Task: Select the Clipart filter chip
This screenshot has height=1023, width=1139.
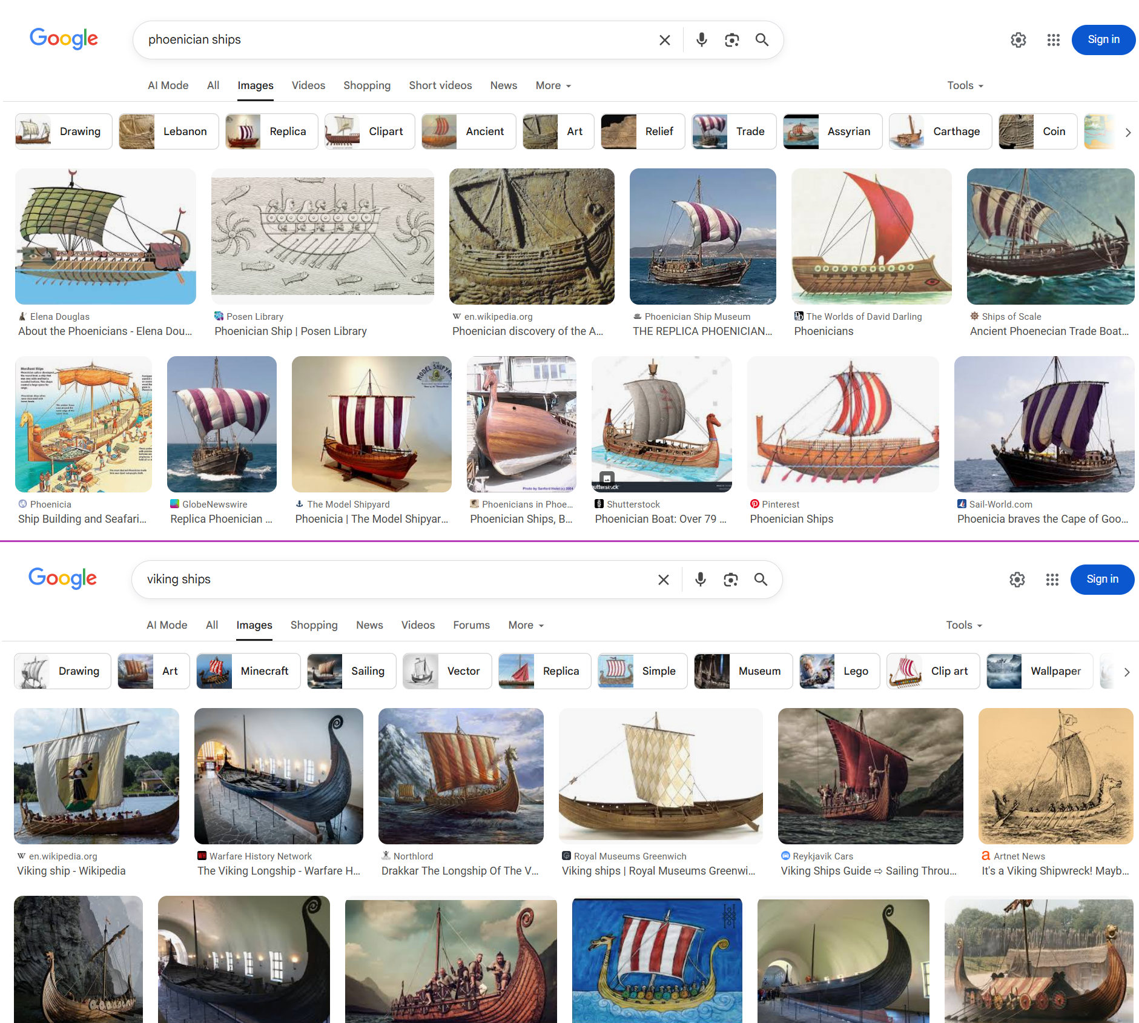Action: [x=369, y=131]
